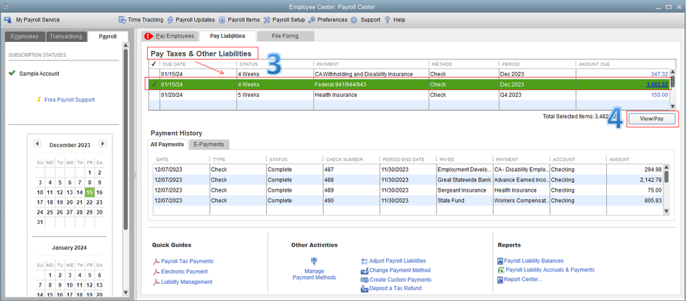The image size is (686, 301).
Task: Open Time Tracking from the toolbar icon
Action: tap(122, 20)
